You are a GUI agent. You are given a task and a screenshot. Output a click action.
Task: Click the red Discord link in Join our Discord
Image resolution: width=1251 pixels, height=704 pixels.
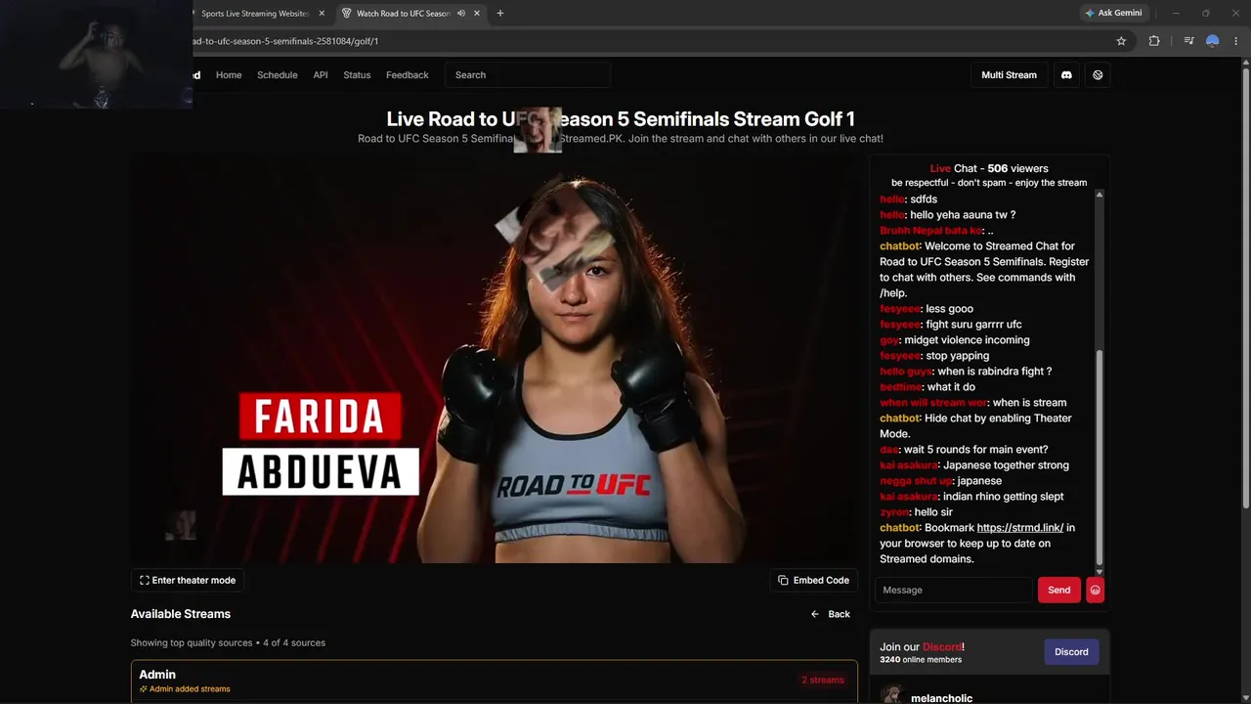(x=942, y=647)
